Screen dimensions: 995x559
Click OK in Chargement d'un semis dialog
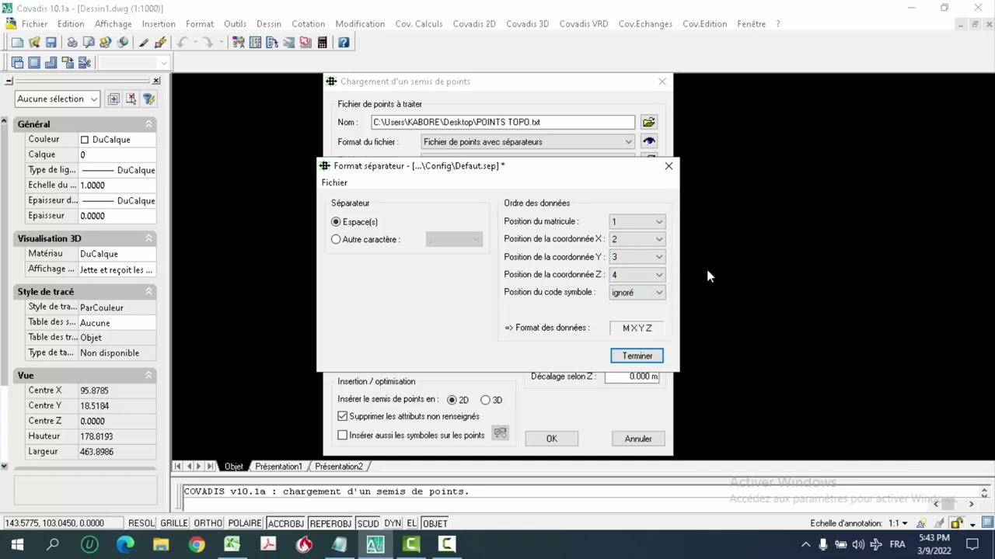pos(551,439)
